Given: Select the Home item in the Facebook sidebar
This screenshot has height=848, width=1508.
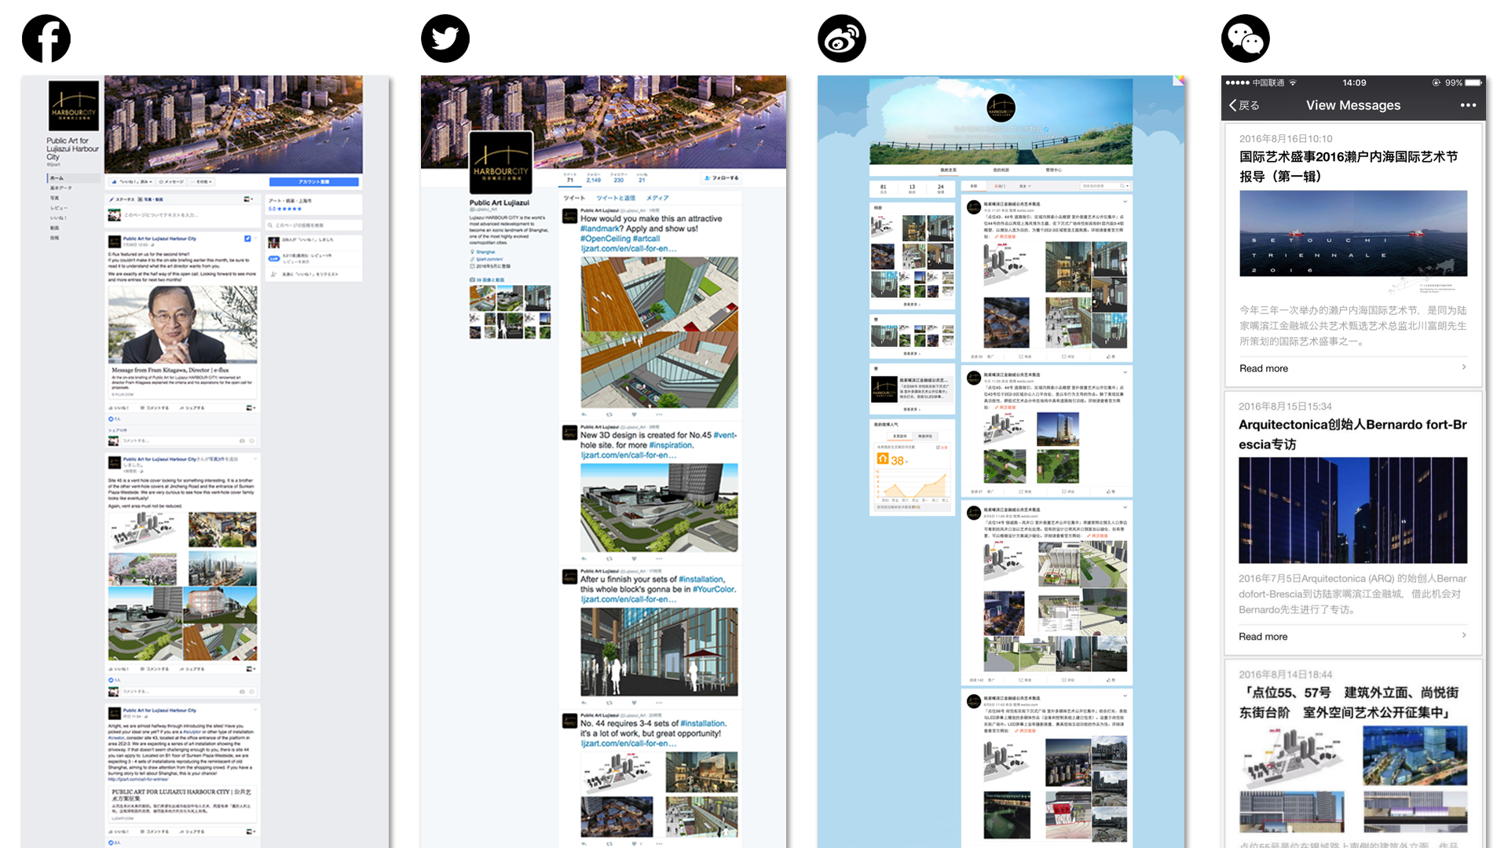Looking at the screenshot, I should point(57,178).
